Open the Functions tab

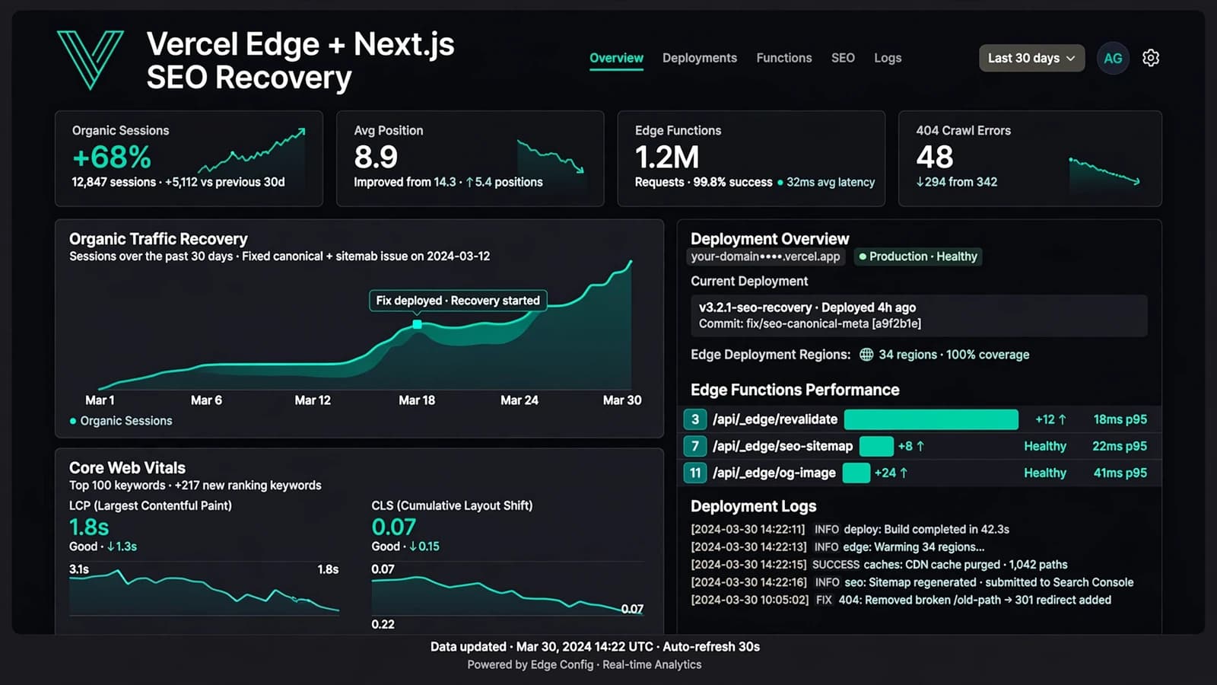point(784,58)
